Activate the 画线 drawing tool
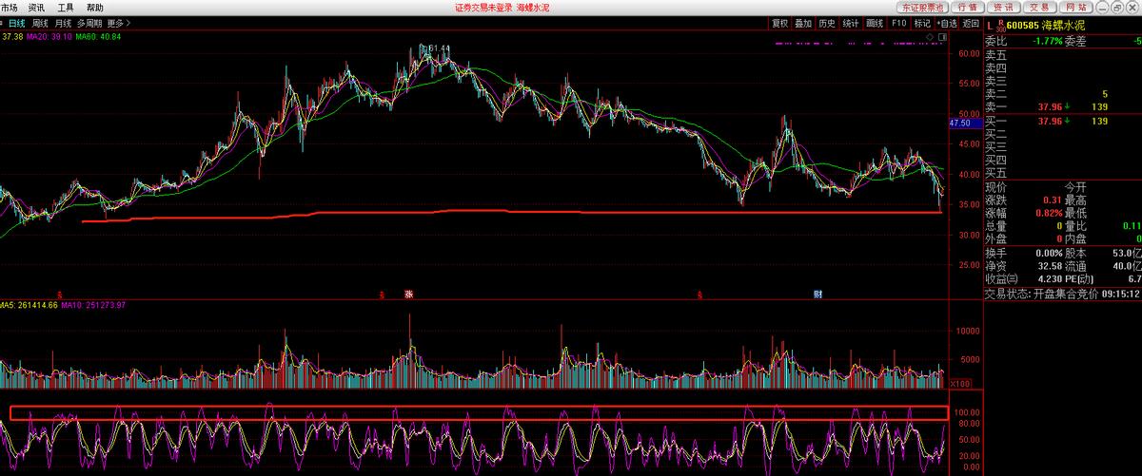Viewport: 1142px width, 476px height. [x=876, y=23]
